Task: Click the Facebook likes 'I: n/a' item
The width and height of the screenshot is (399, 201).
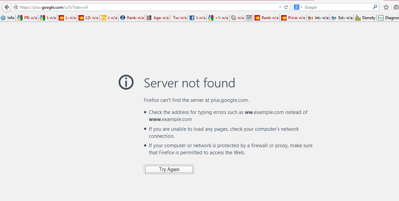Action: point(198,18)
